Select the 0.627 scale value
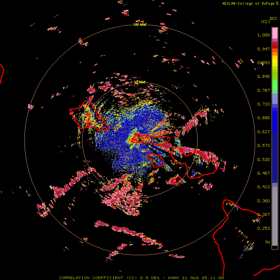280x280 pixels. 264,132
